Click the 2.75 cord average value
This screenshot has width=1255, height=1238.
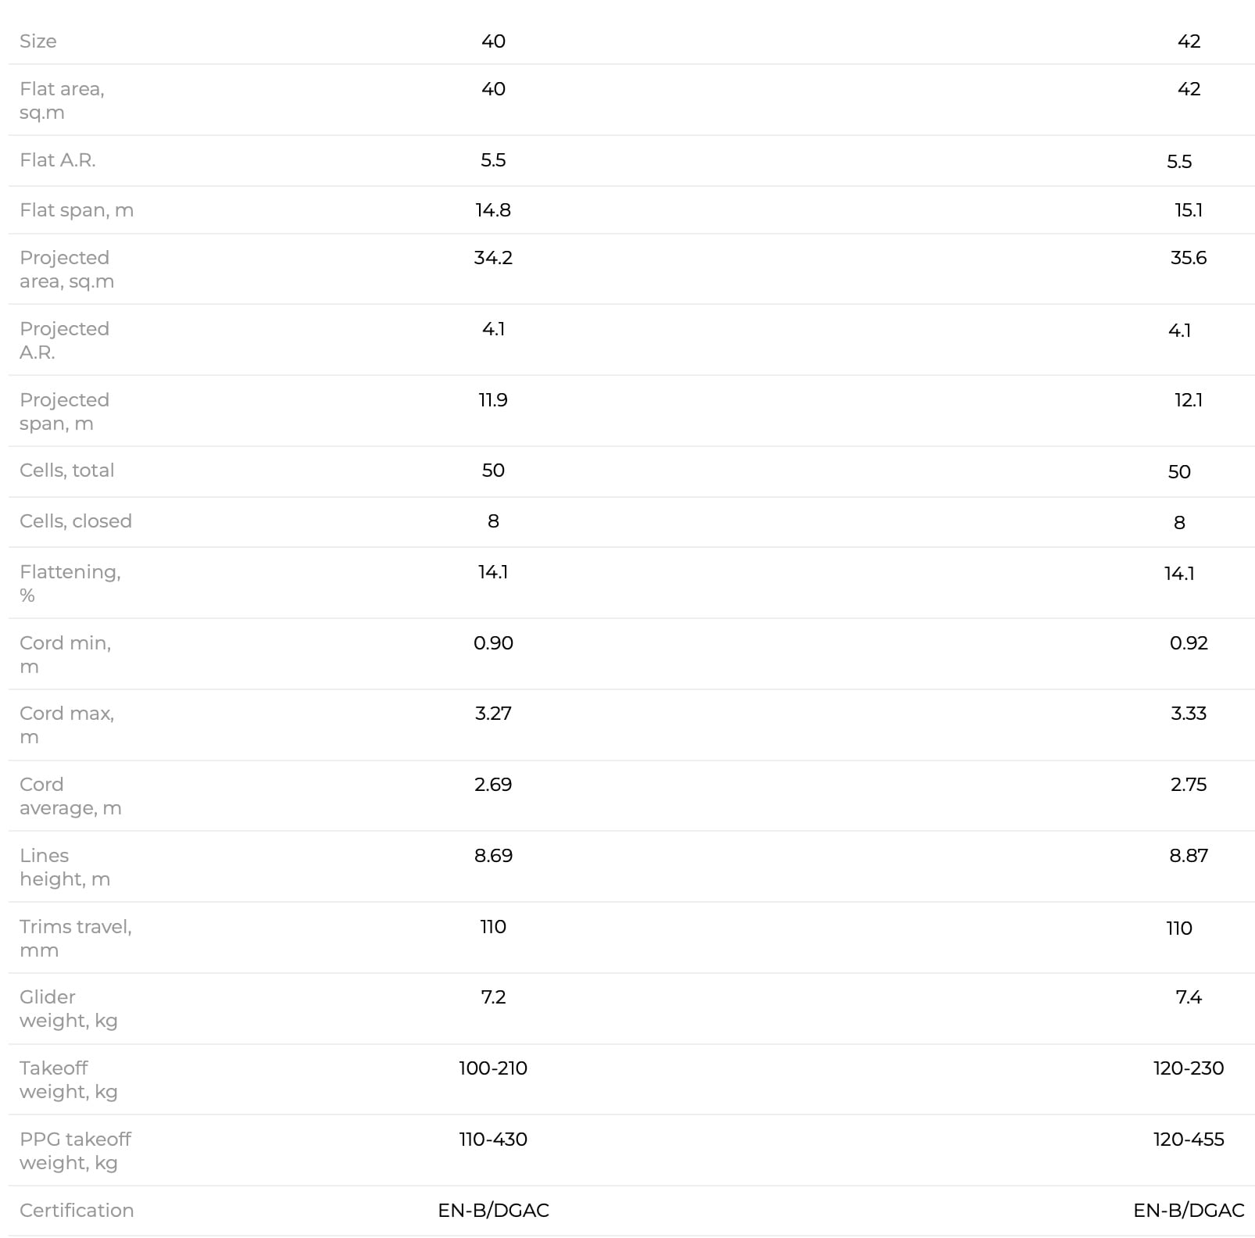[1189, 785]
